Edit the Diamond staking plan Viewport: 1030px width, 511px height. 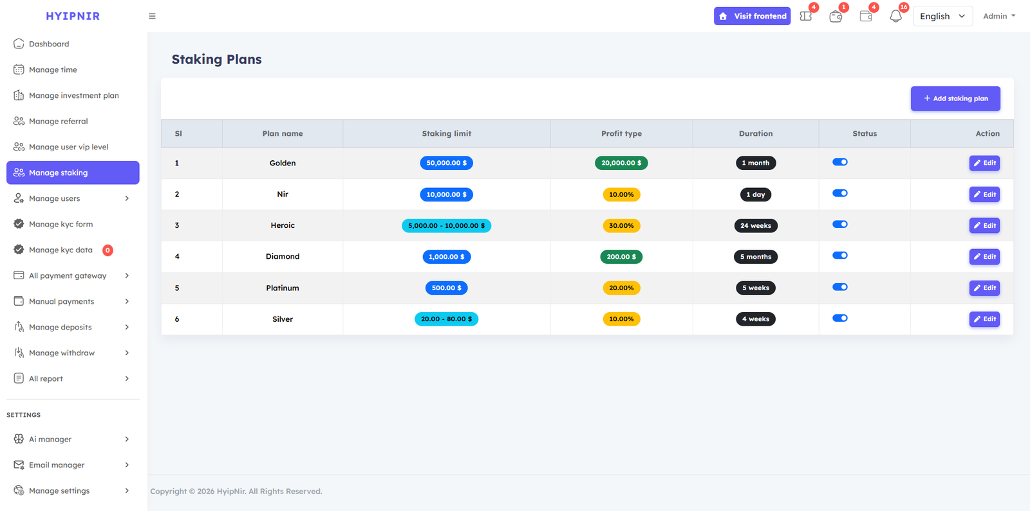[984, 257]
